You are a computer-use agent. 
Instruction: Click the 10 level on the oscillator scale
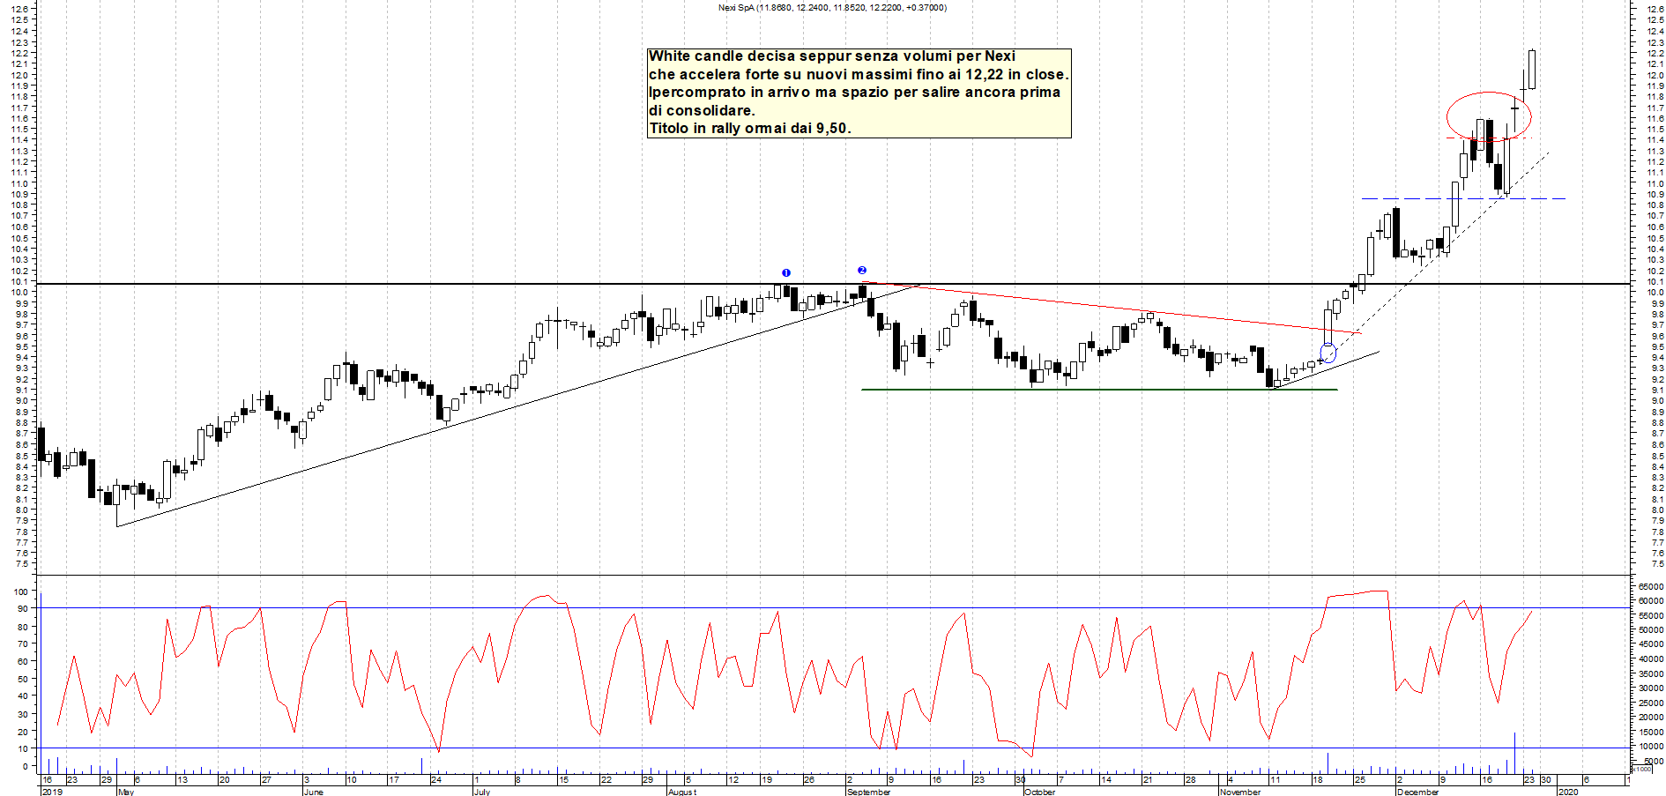[24, 748]
